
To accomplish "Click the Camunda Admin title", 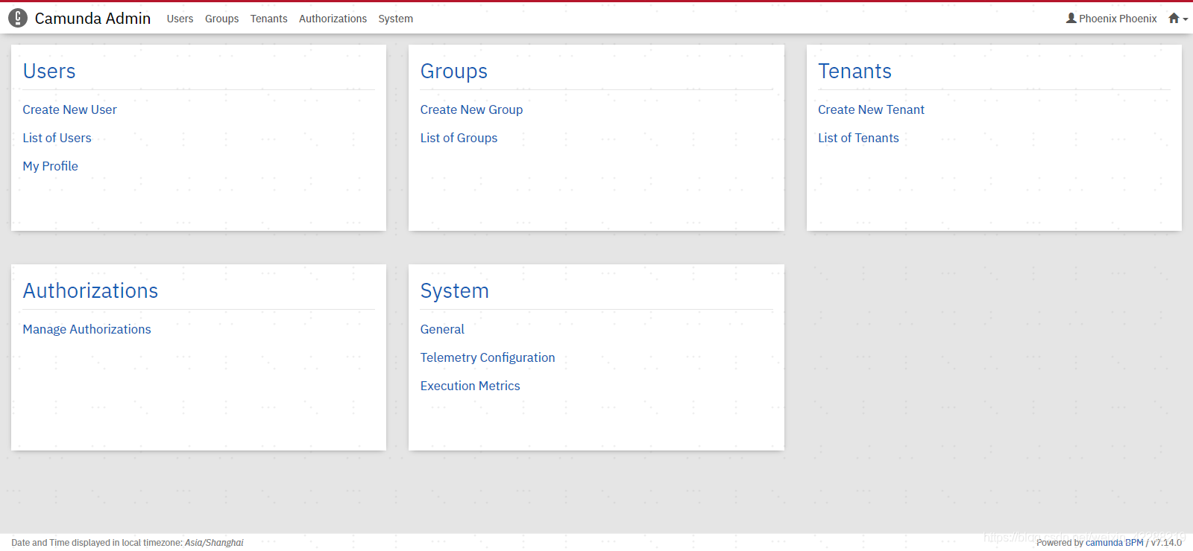I will [92, 19].
